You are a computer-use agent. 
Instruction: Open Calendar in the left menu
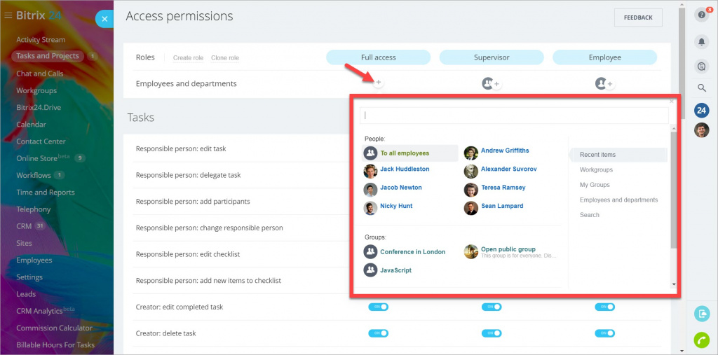pyautogui.click(x=31, y=125)
